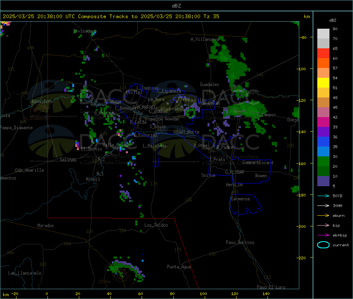Image resolution: width=353 pixels, height=299 pixels.
Task: Click the magenta 39-42 dBZ color swatch
Action: (323, 122)
